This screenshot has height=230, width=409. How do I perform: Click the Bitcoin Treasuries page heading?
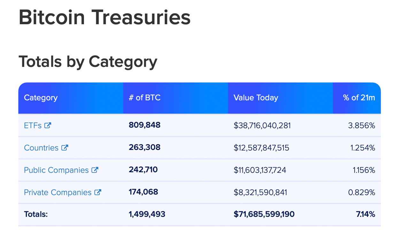[104, 17]
